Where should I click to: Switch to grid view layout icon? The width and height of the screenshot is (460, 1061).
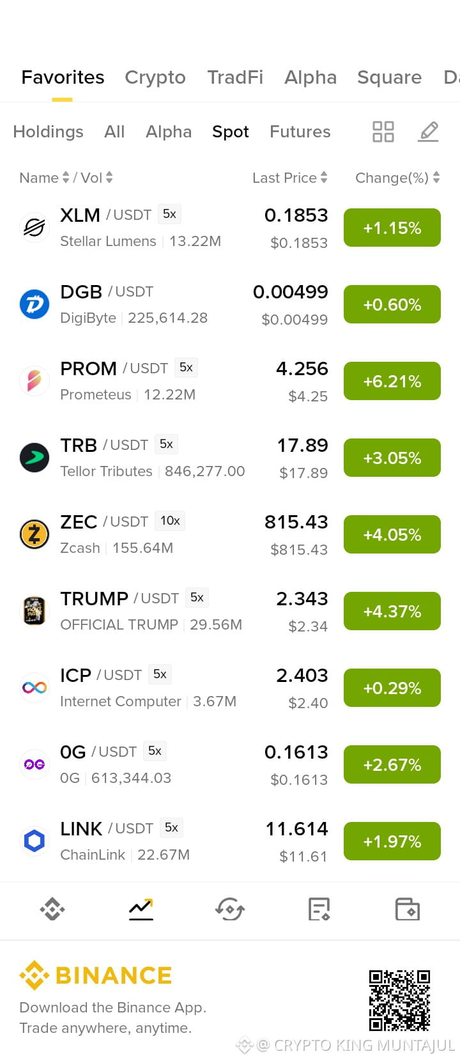coord(383,132)
